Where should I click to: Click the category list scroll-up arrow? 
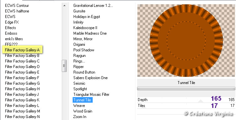(64, 6)
